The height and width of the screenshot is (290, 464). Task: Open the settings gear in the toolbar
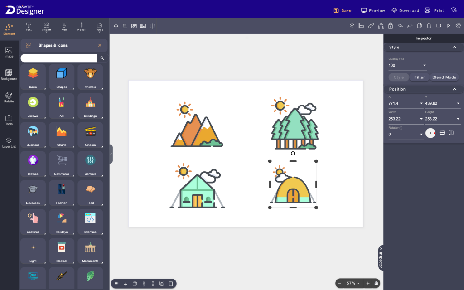pyautogui.click(x=458, y=26)
